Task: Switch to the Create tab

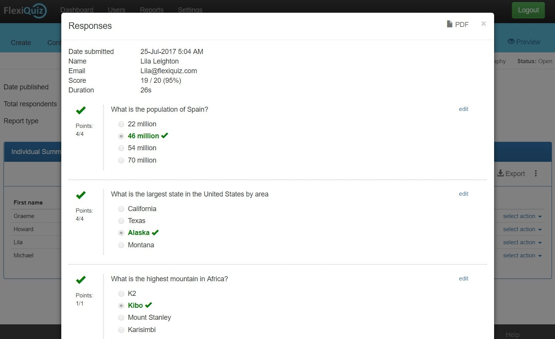Action: [x=21, y=42]
